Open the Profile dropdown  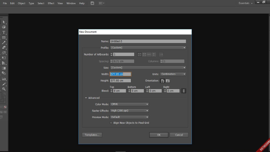coord(148,48)
